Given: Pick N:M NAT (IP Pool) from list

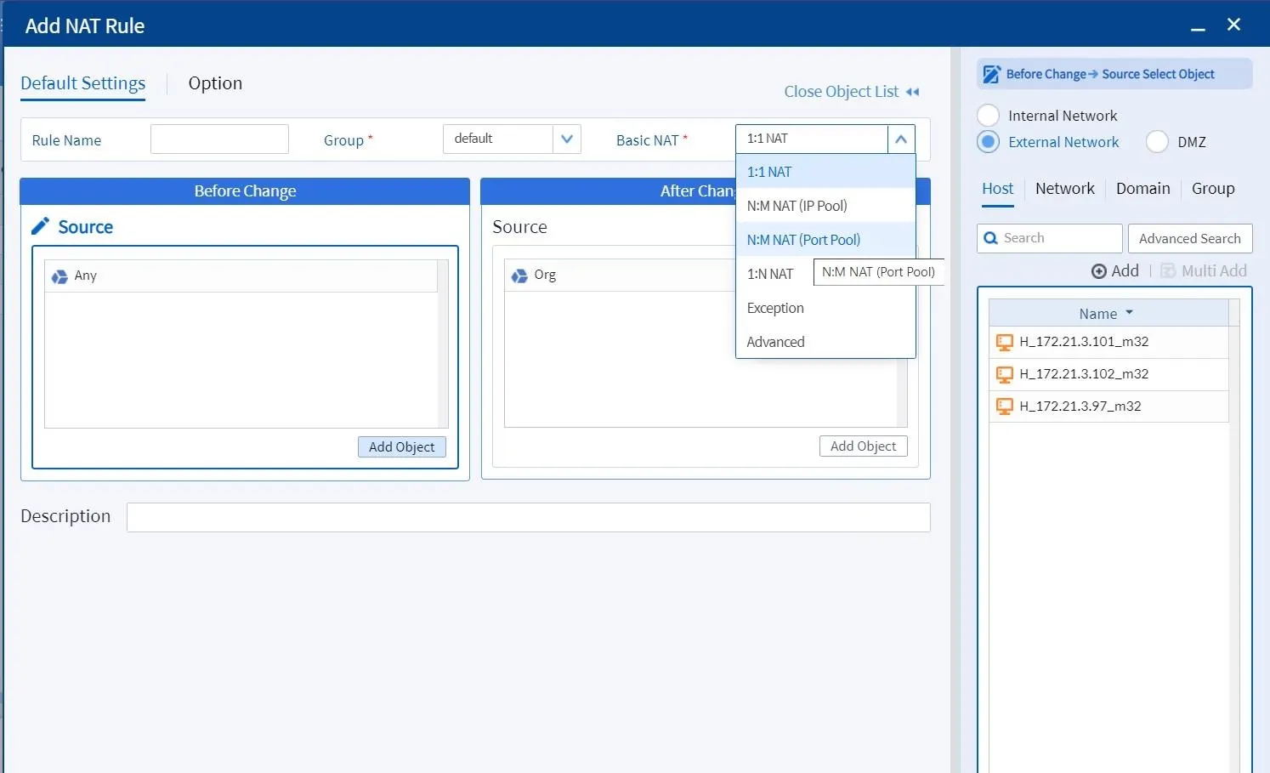Looking at the screenshot, I should coord(797,206).
